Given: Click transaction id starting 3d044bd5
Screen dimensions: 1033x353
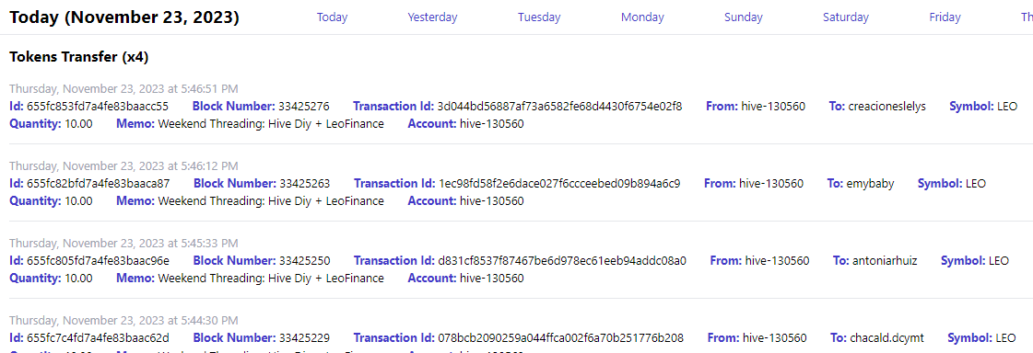Looking at the screenshot, I should pyautogui.click(x=559, y=106).
